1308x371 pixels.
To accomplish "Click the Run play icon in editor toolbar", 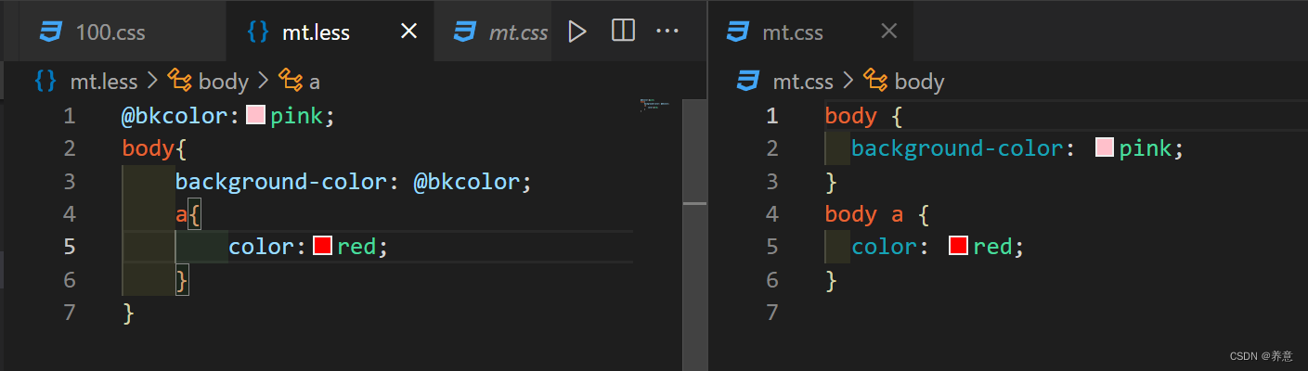I will 577,32.
